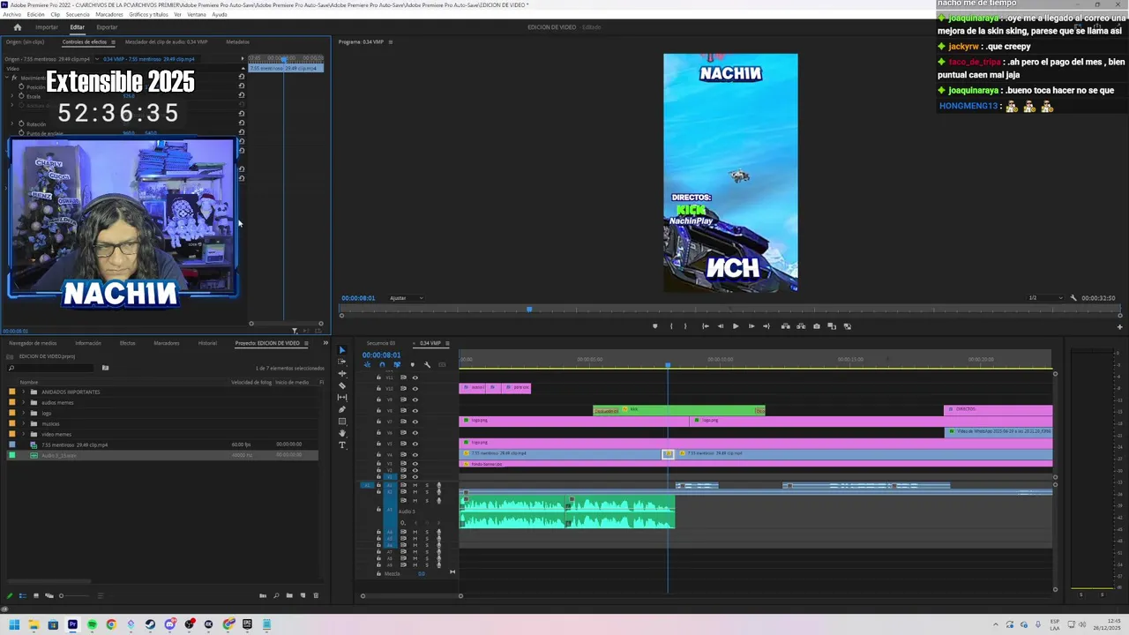Open Secuencia 03 timeline tab

pos(381,343)
